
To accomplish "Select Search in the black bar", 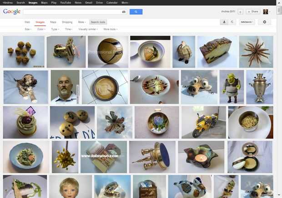I will tap(20, 3).
